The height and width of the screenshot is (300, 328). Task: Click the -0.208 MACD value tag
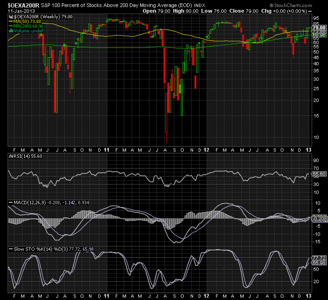tap(319, 219)
